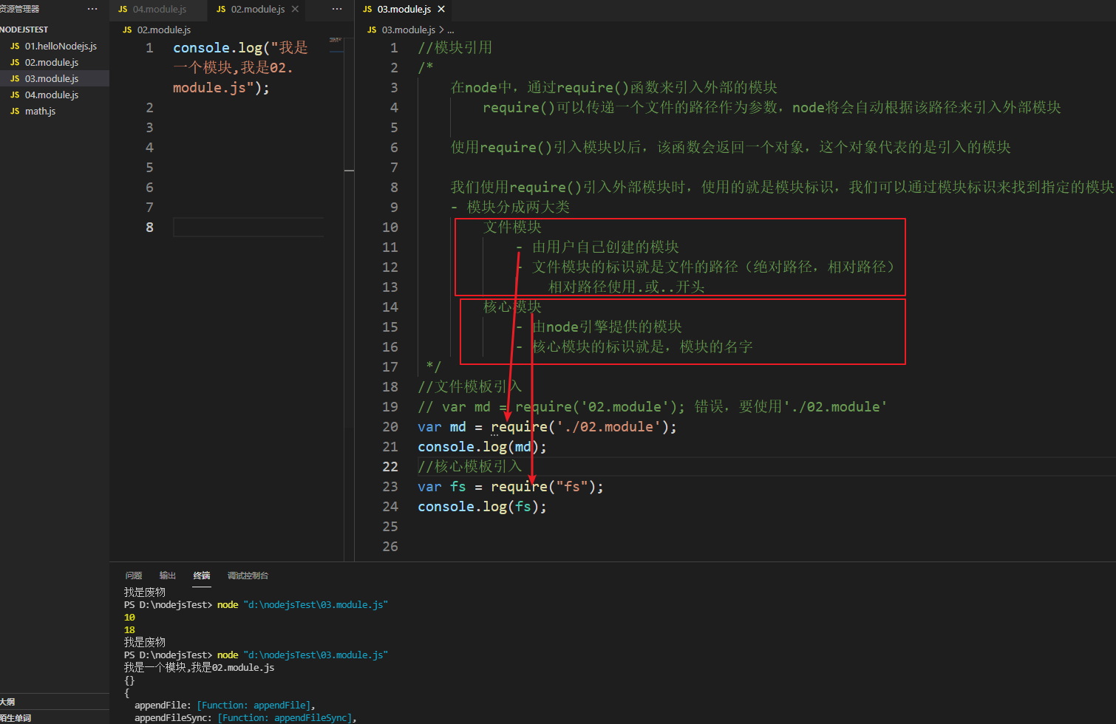
Task: Click the comment text 模块分成两大类 on line 9
Action: click(x=518, y=208)
